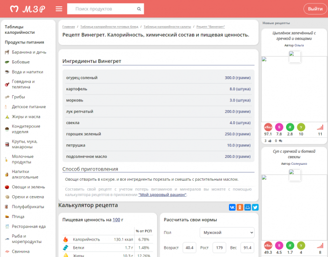Share recipe on VK

tap(232, 207)
